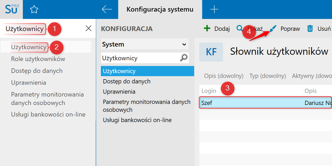Select the Szef user row

click(250, 103)
